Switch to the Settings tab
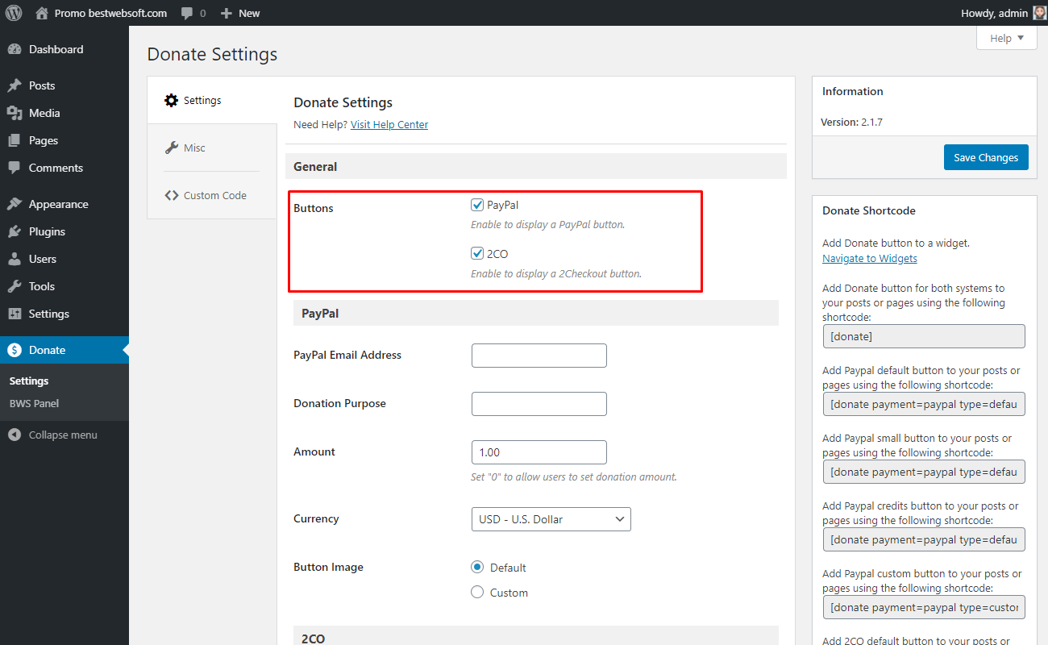Image resolution: width=1048 pixels, height=645 pixels. coord(212,100)
